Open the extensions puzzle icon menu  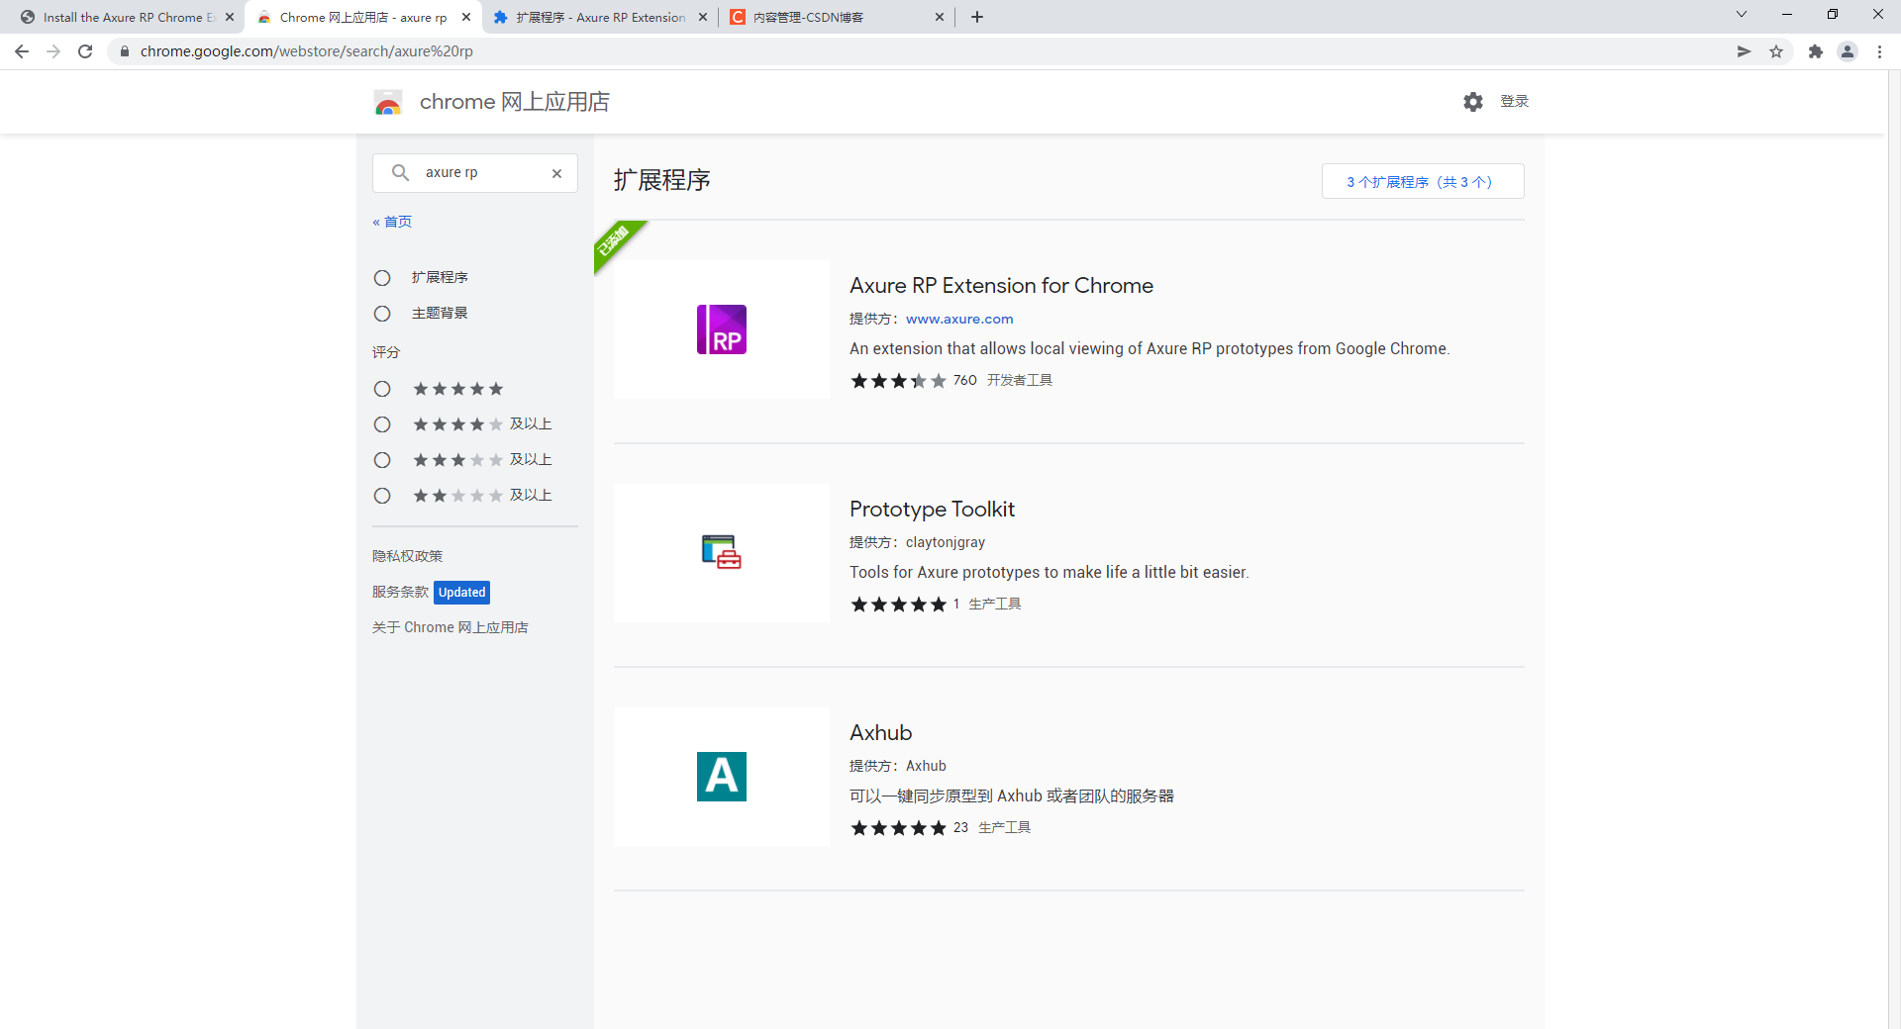pos(1816,51)
